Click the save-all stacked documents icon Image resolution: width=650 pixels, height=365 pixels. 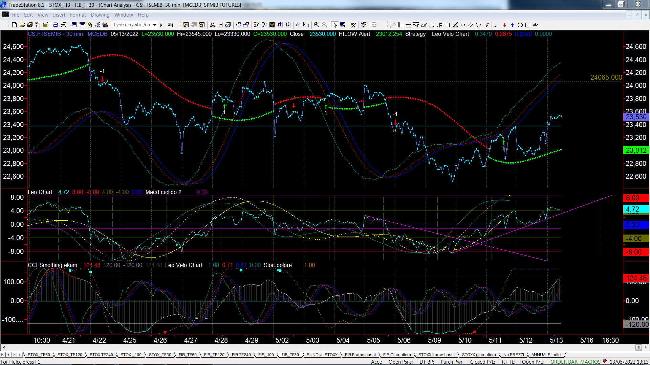[x=30, y=25]
